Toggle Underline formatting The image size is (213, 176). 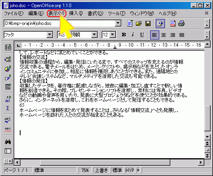coord(142,35)
